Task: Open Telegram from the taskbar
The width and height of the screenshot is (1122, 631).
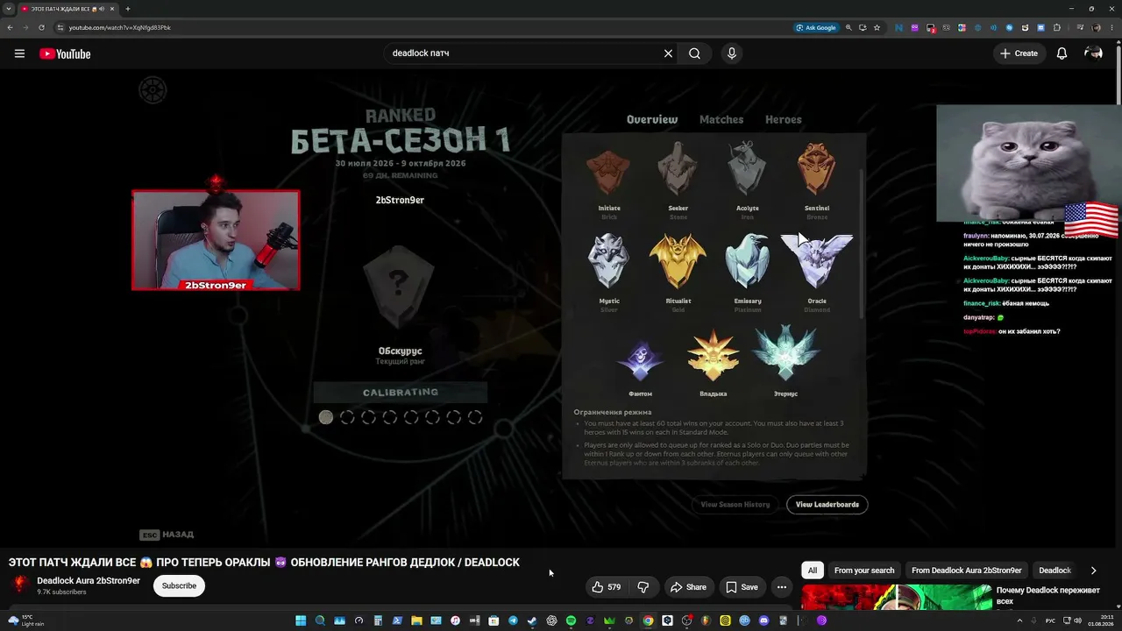Action: pyautogui.click(x=513, y=620)
